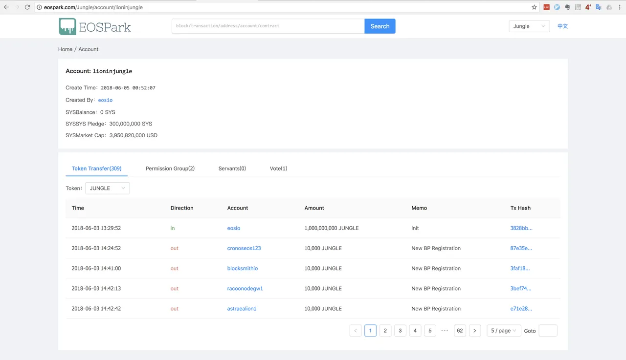The width and height of the screenshot is (626, 360).
Task: Click the Account breadcrumb text
Action: [89, 49]
